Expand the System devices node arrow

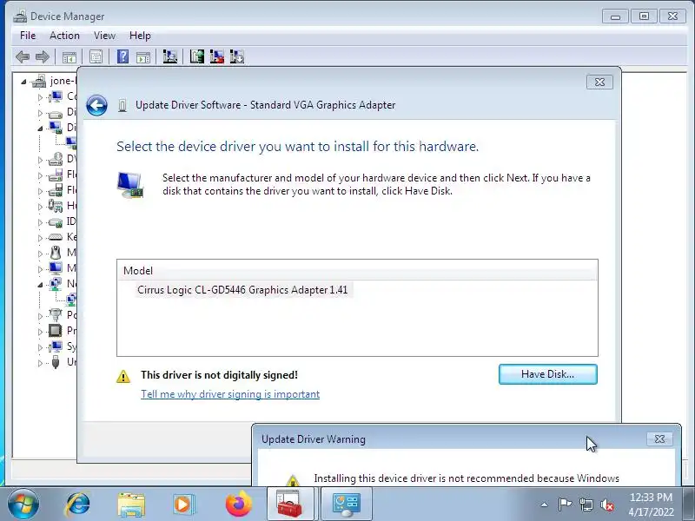tap(40, 346)
